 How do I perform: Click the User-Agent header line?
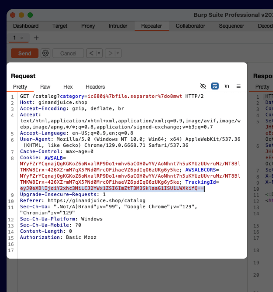coord(130,142)
